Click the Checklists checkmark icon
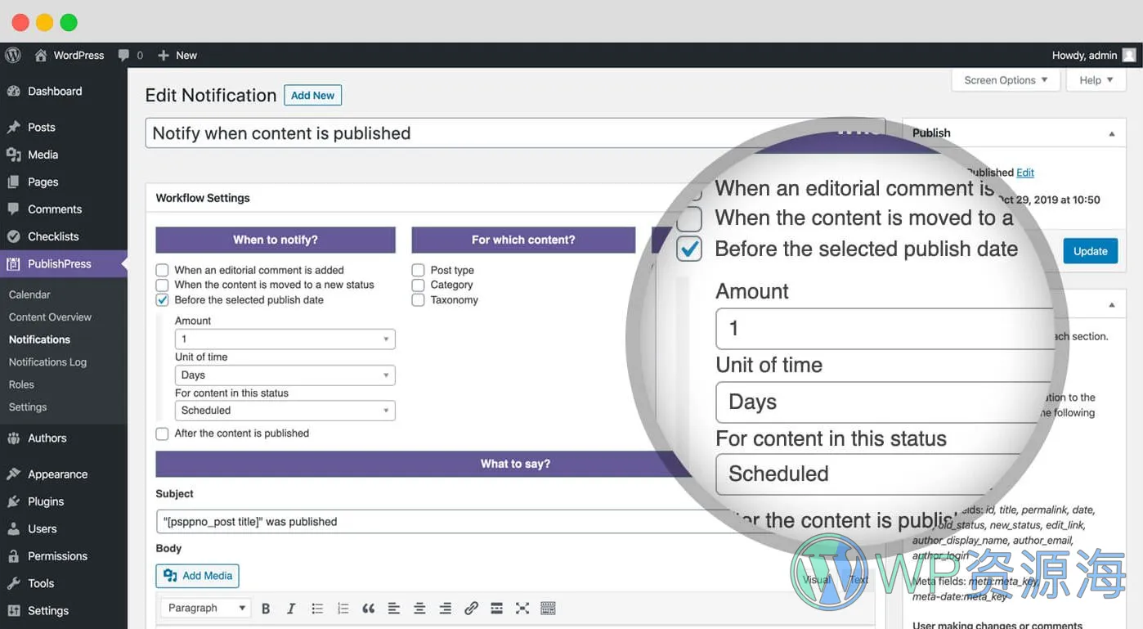 tap(13, 236)
